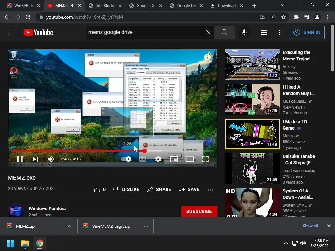Image resolution: width=335 pixels, height=251 pixels.
Task: Open the media controls icon in toolbar
Action: click(307, 17)
